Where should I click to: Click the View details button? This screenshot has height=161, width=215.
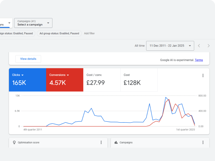[x=28, y=59]
